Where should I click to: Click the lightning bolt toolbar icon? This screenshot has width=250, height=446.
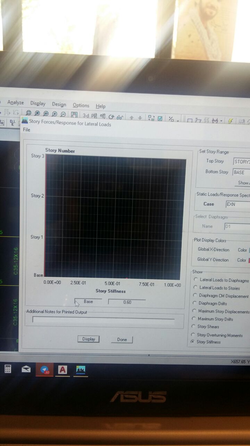pyautogui.click(x=230, y=121)
